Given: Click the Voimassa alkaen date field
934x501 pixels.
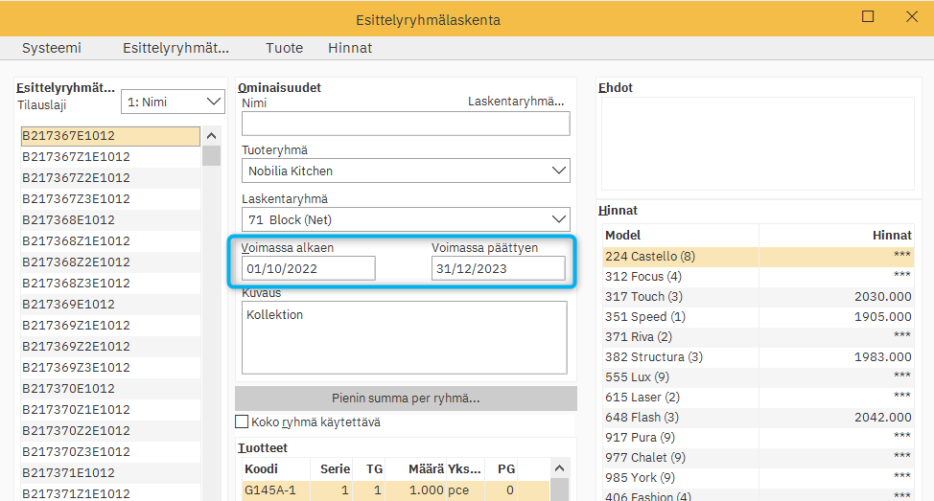Looking at the screenshot, I should [309, 269].
